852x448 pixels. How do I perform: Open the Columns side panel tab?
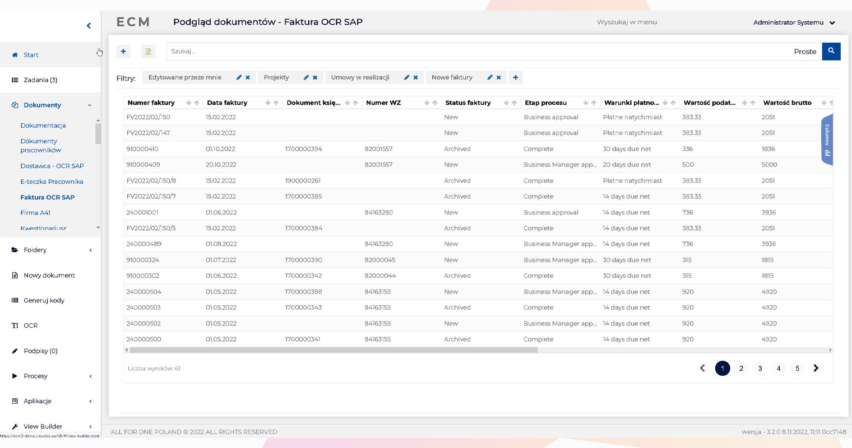click(x=827, y=139)
